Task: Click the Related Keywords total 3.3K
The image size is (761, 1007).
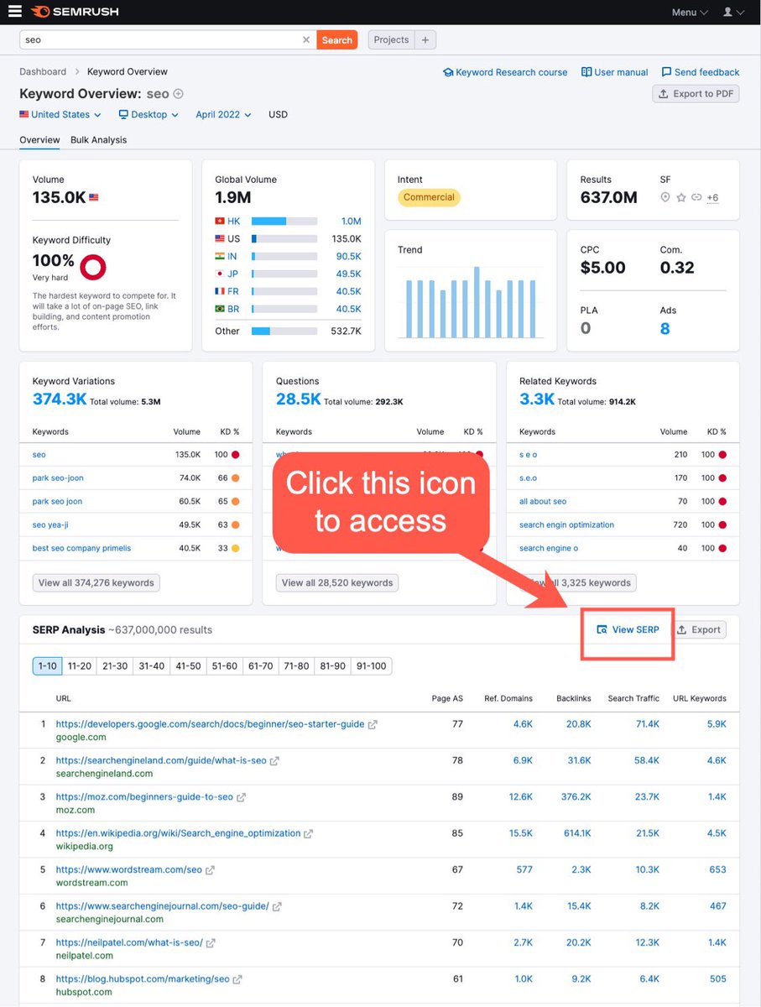Action: coord(537,399)
